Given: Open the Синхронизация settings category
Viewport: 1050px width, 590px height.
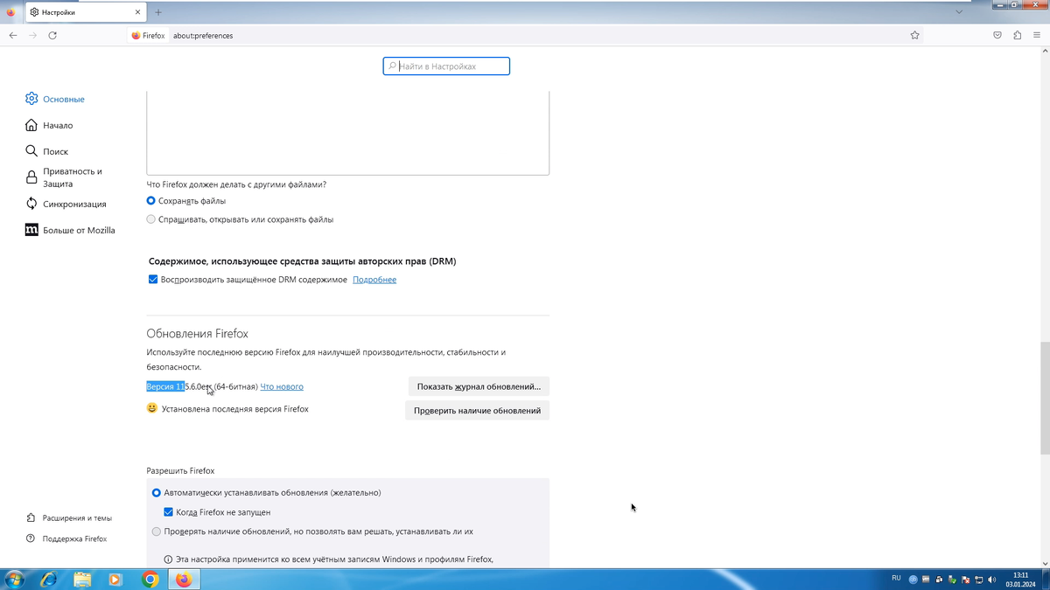Looking at the screenshot, I should point(66,204).
